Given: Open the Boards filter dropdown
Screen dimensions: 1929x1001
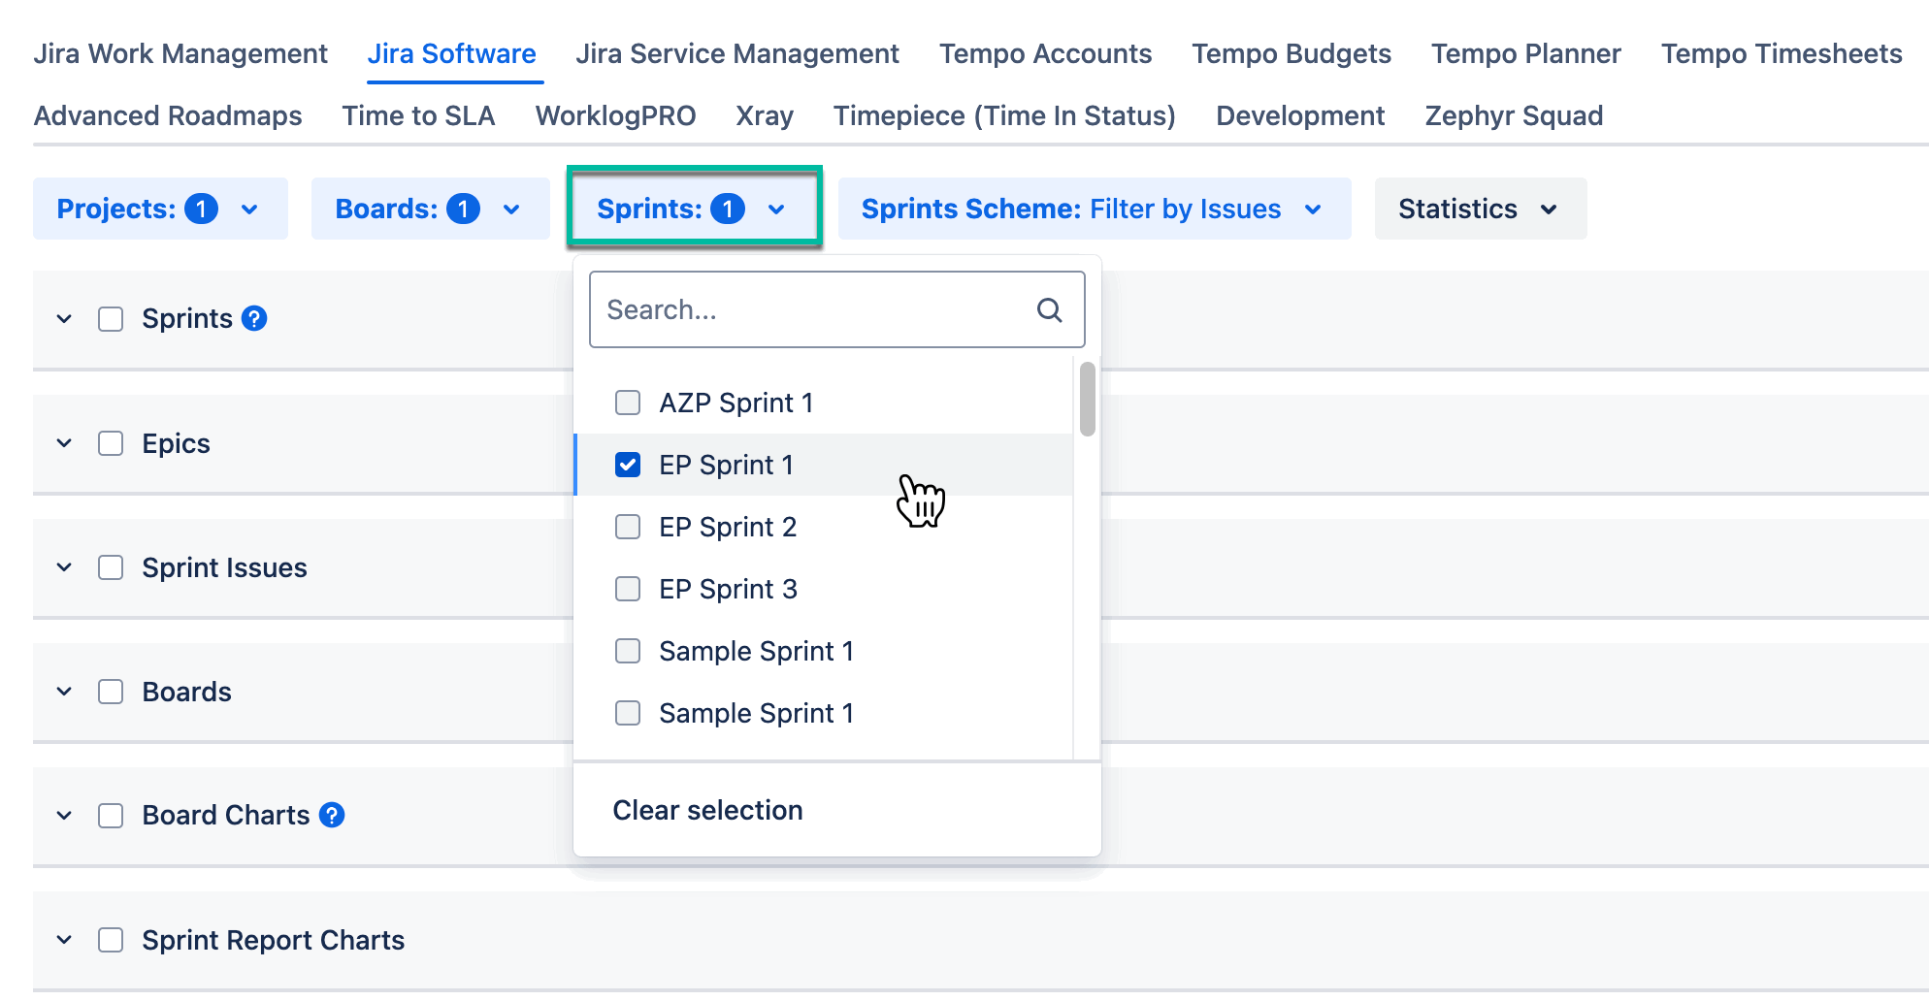Looking at the screenshot, I should coord(430,209).
